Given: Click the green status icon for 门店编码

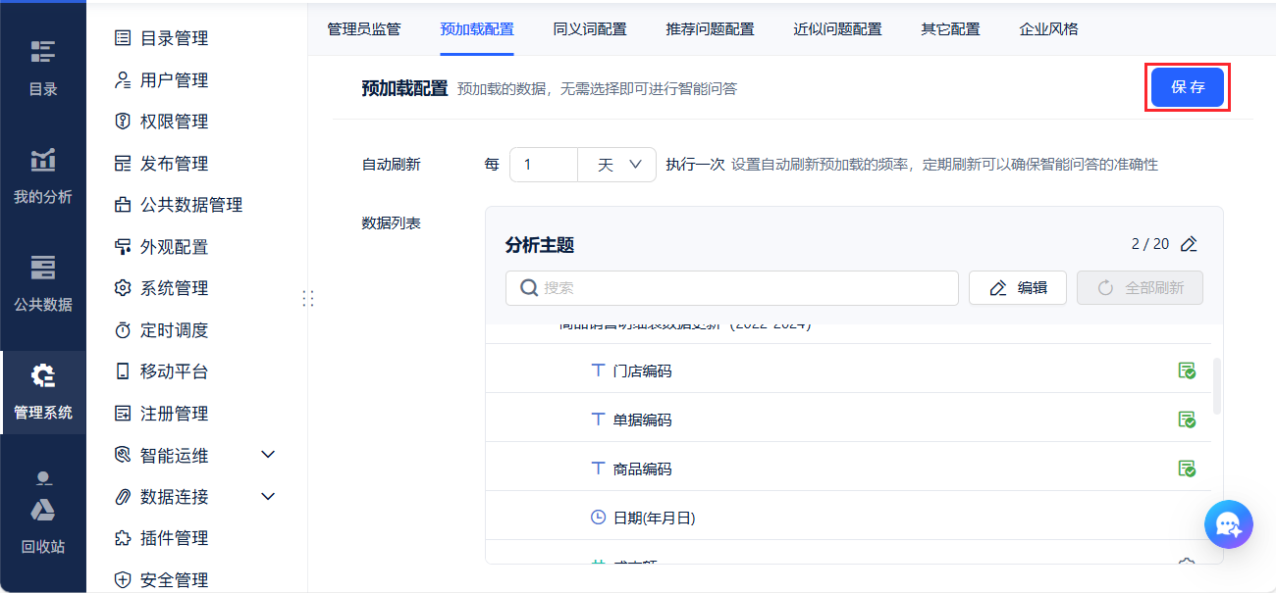Looking at the screenshot, I should point(1187,371).
